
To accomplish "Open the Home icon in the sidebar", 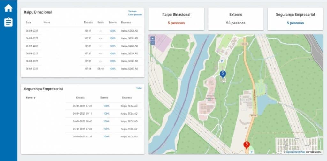I will (x=9, y=8).
